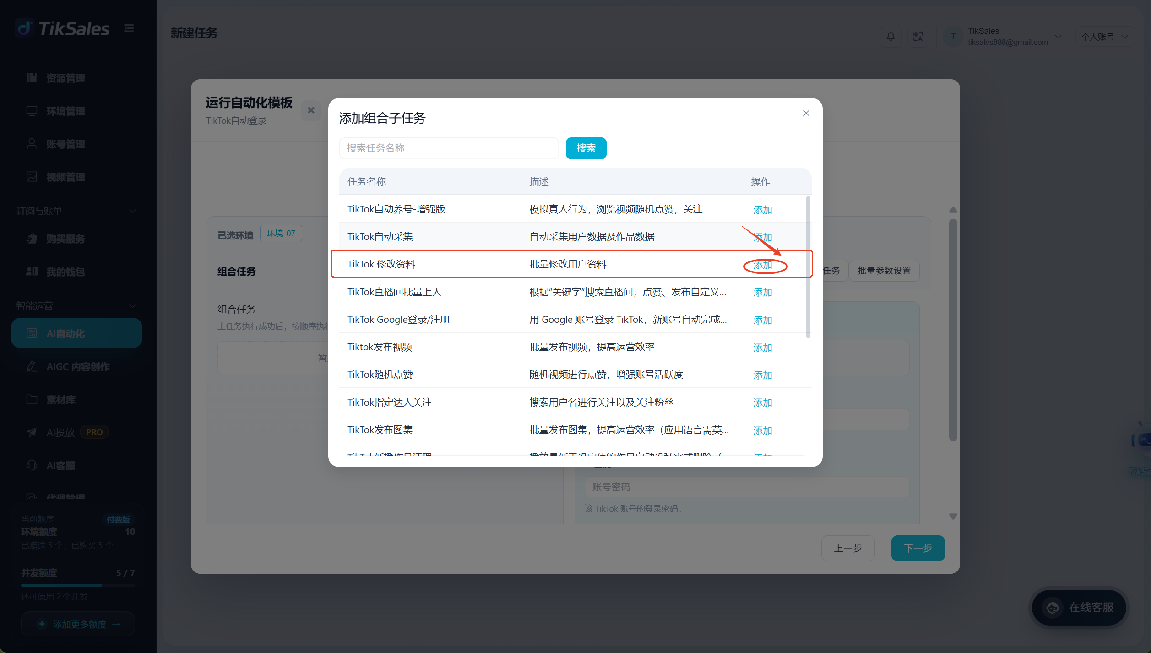Expand the 个人账号 dropdown

pos(1105,37)
